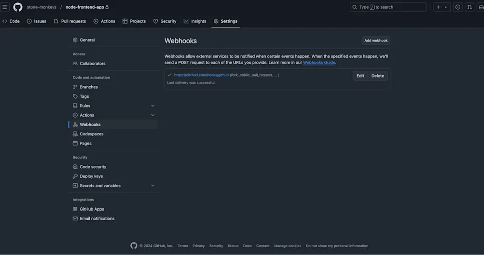The height and width of the screenshot is (255, 484).
Task: Click 'Do not share my personal information'
Action: [x=337, y=246]
